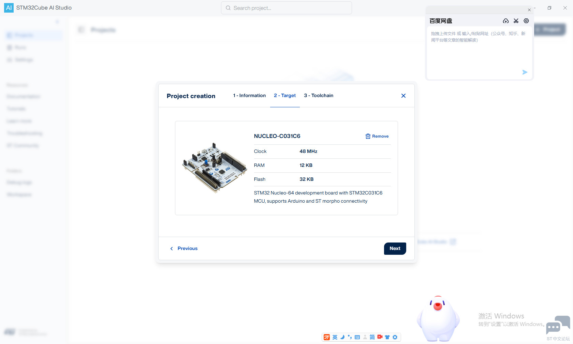Screen dimensions: 573x344
Task: Click the 百度网盘 widget title
Action: point(441,21)
